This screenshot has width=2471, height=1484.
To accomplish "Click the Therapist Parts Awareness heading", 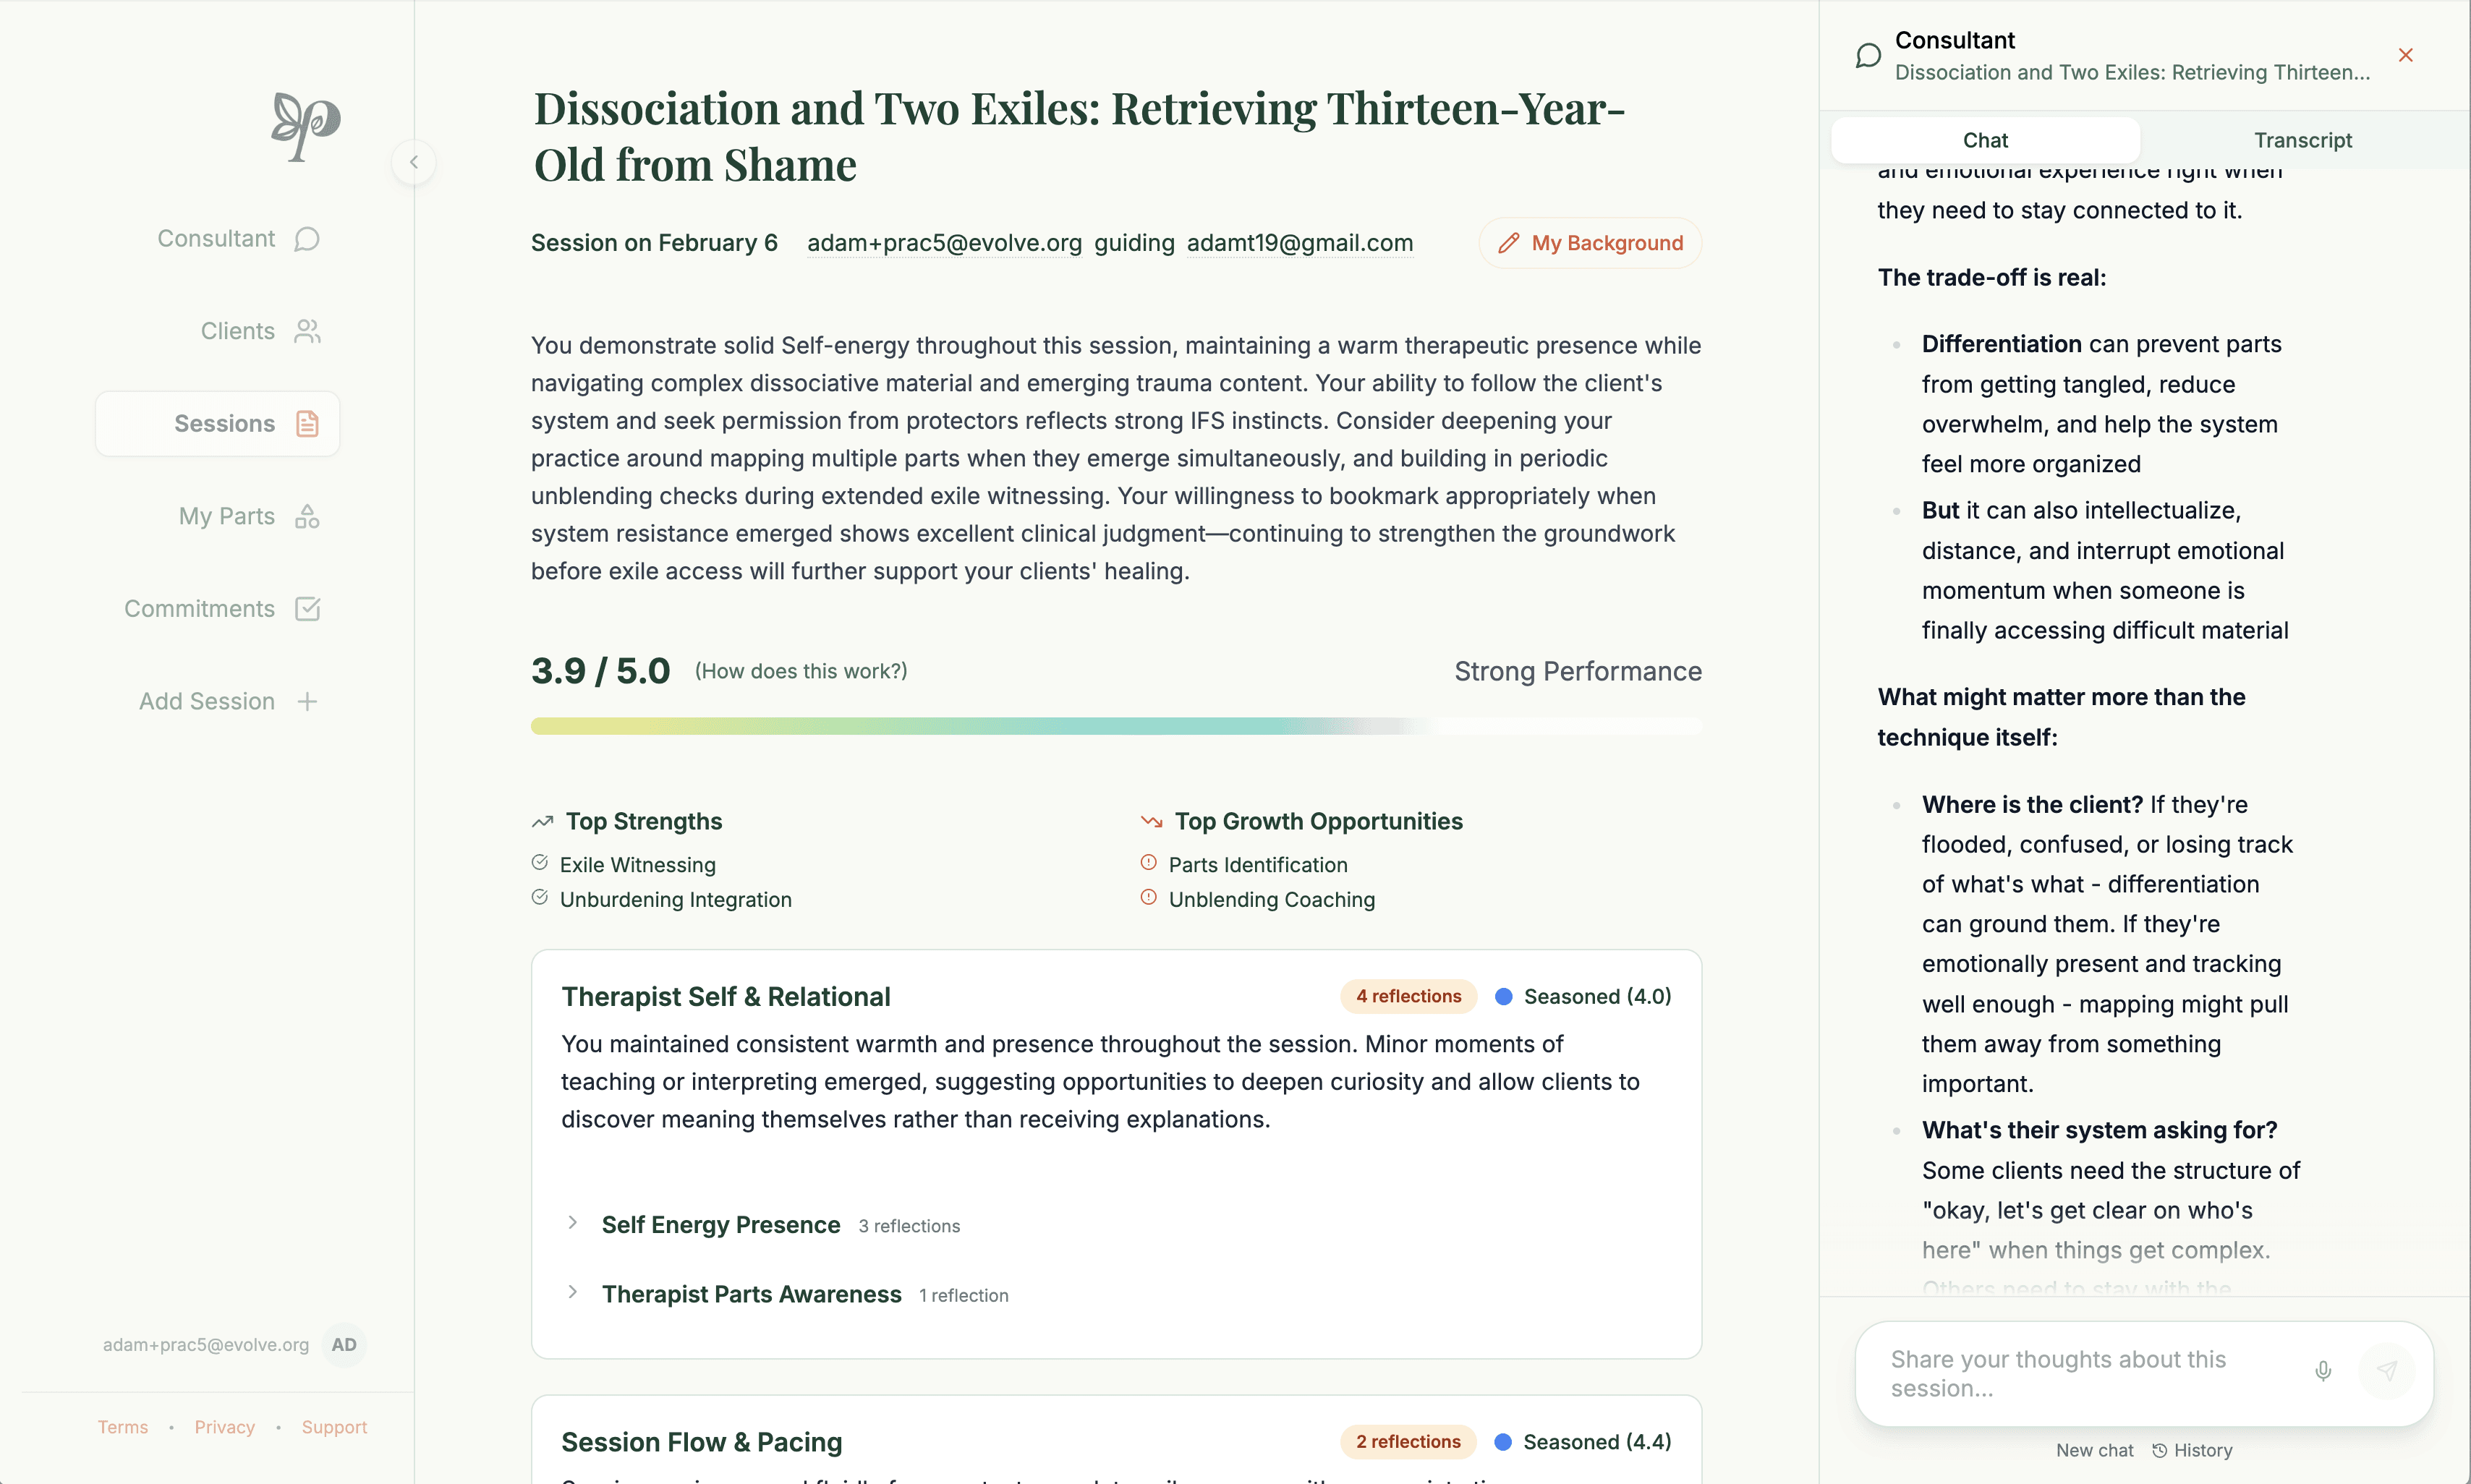I will (x=751, y=1295).
